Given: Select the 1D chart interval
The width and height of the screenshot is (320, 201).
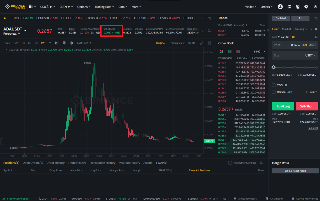Looking at the screenshot, I should point(36,43).
